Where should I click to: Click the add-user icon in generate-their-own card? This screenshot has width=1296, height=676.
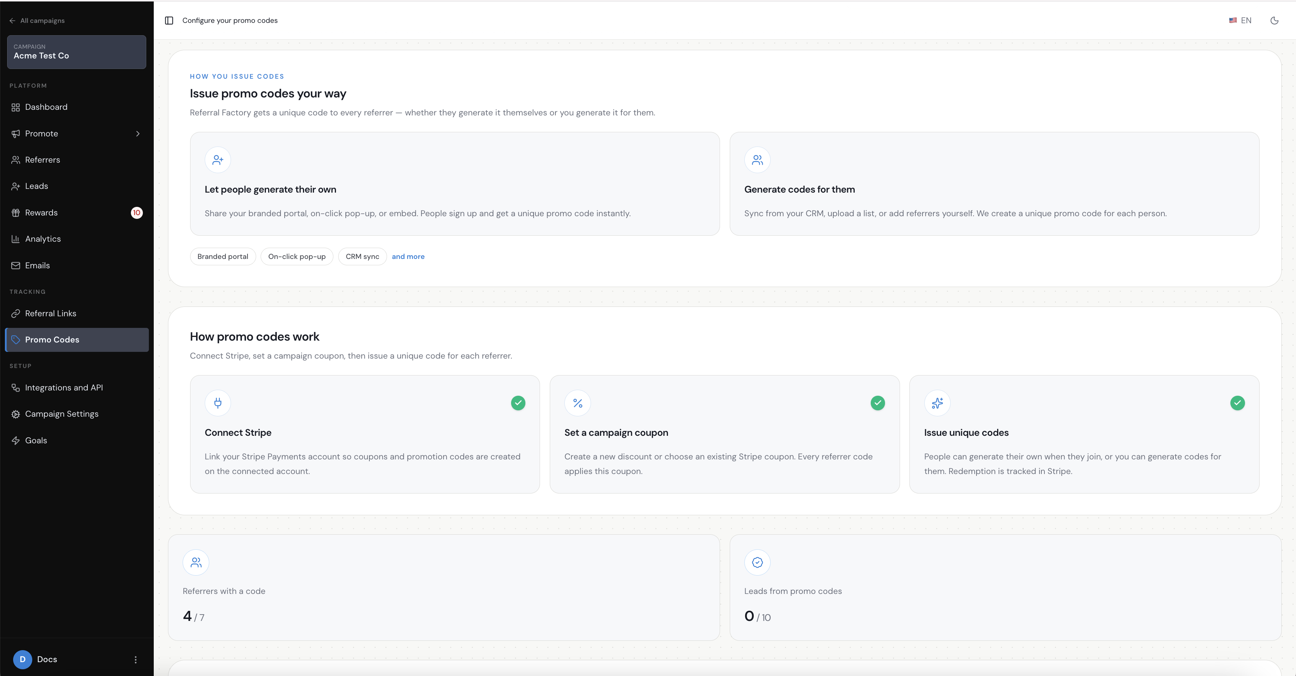point(218,160)
